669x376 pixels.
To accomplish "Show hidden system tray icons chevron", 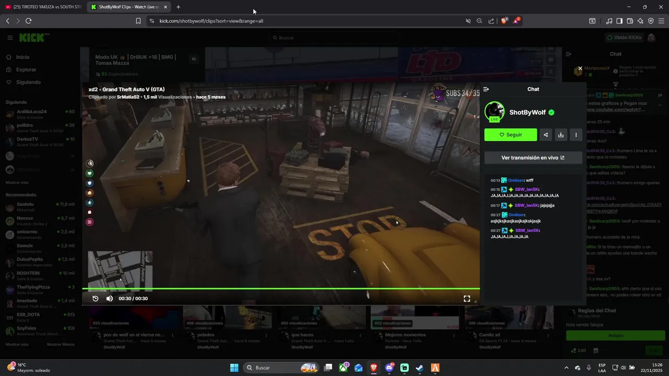I will tap(567, 368).
